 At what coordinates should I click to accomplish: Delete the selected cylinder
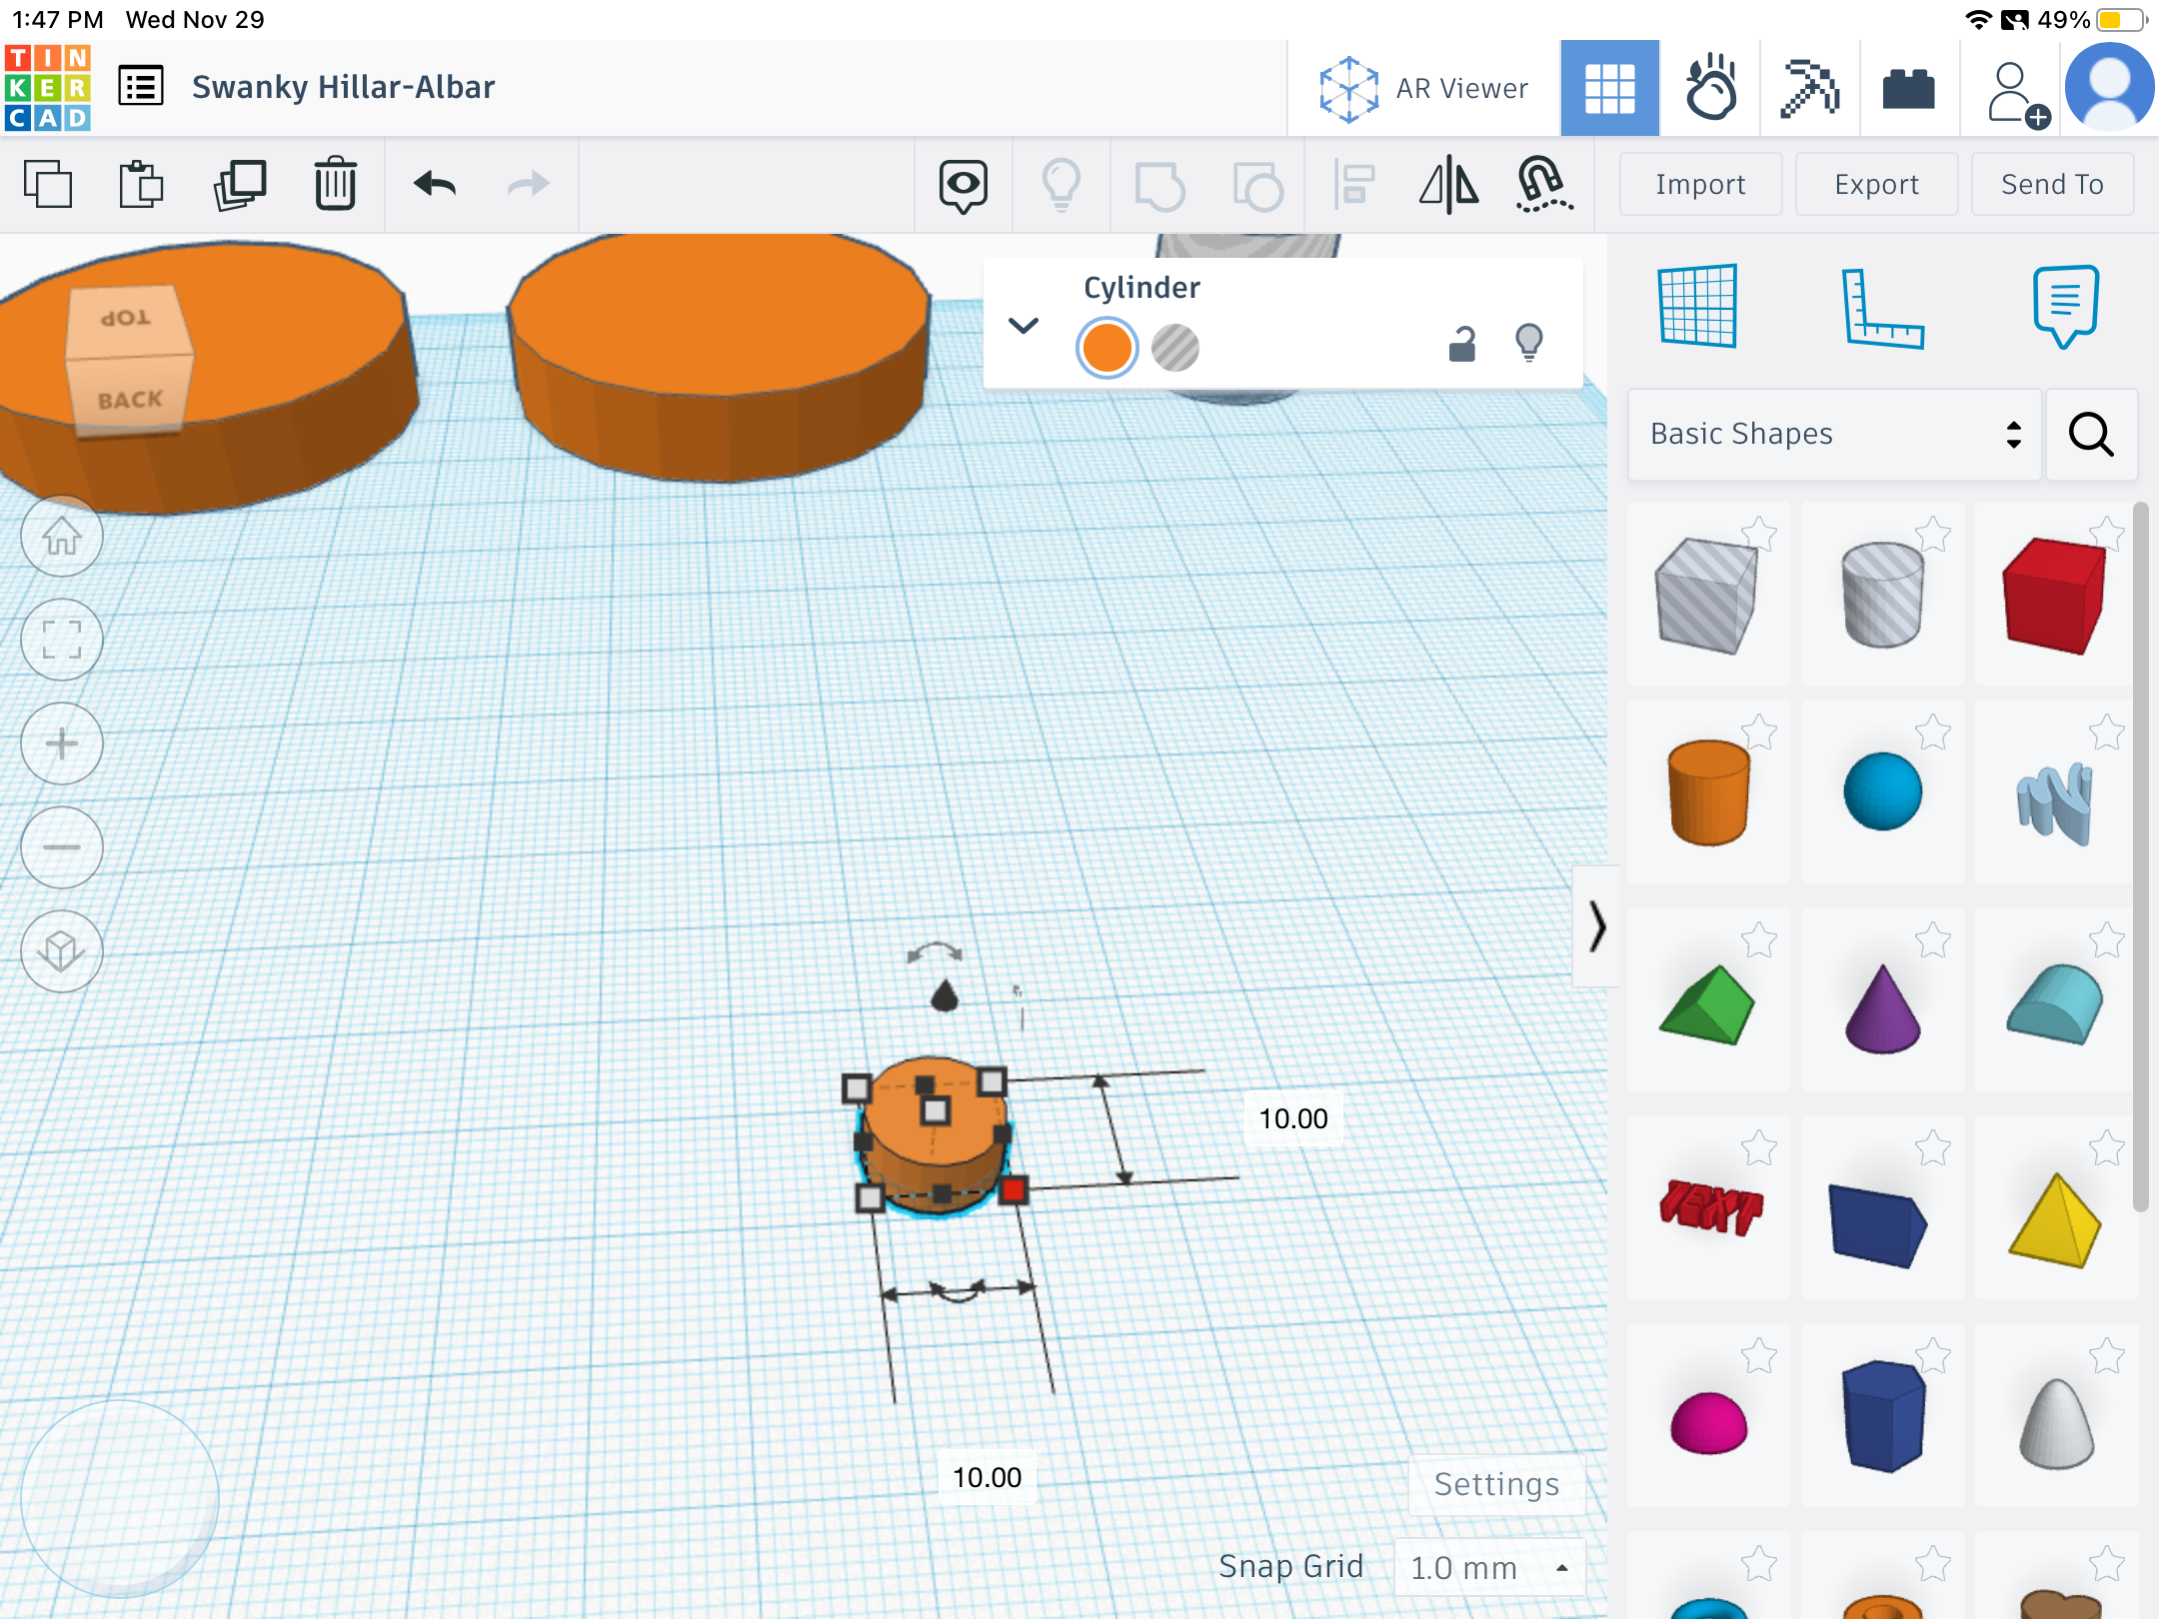(335, 184)
